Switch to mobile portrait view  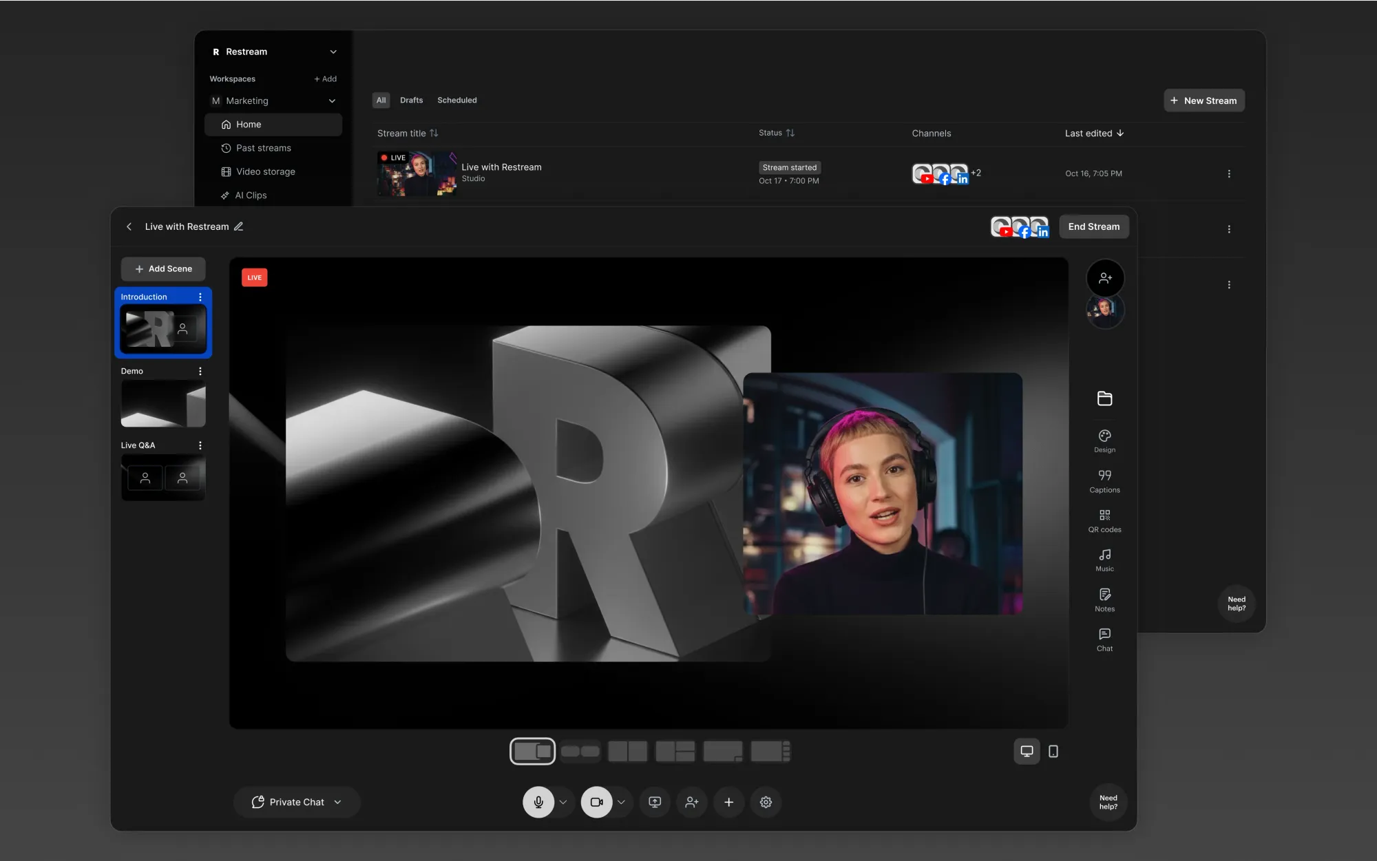pyautogui.click(x=1053, y=751)
